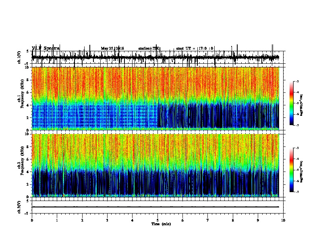Click the "-7" value on ch.2 color bar
Screen dimensions: 319x247
297,192
